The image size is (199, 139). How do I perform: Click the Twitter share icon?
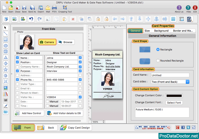coord(188,127)
